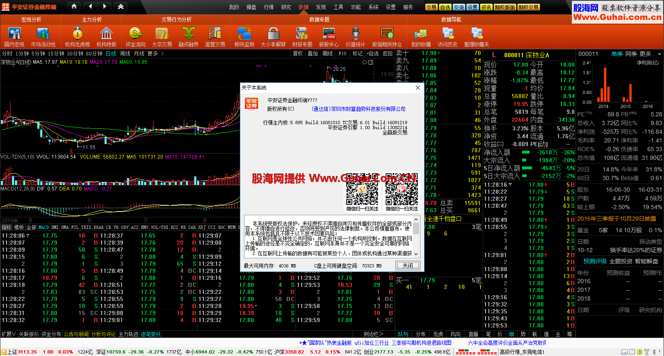Image resolution: width=664 pixels, height=356 pixels.
Task: Click the yellow 期权交易 button
Action: 528,7
